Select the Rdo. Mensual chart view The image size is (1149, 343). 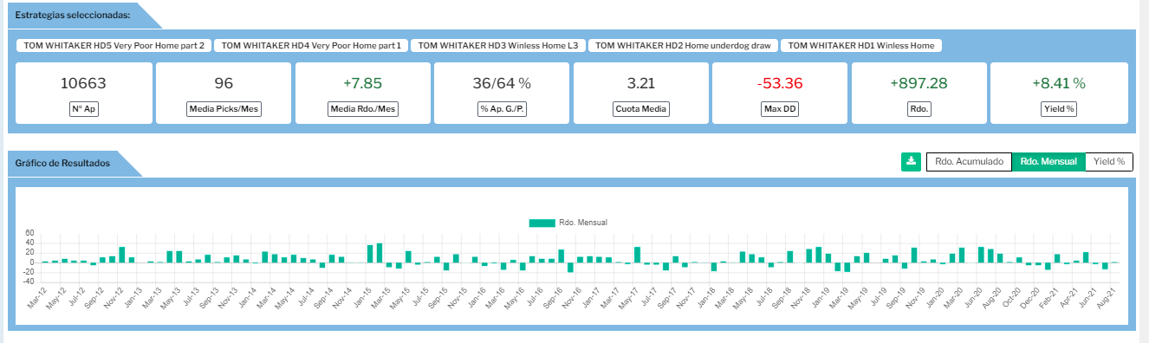click(1048, 161)
